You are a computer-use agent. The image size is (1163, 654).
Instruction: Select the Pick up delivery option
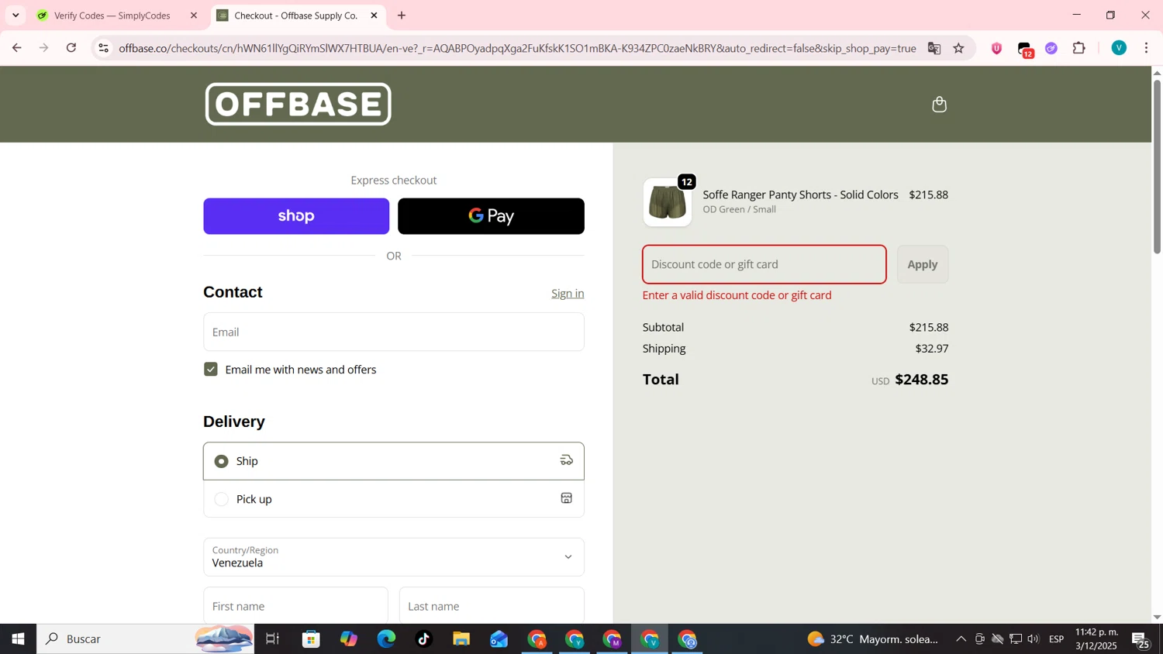tap(393, 499)
